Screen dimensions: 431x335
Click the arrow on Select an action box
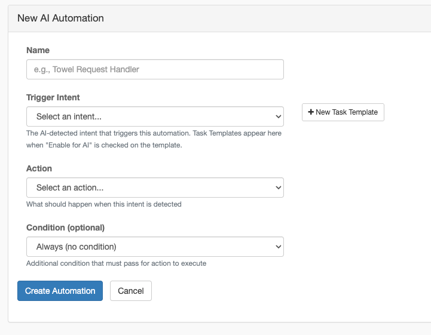pos(278,188)
